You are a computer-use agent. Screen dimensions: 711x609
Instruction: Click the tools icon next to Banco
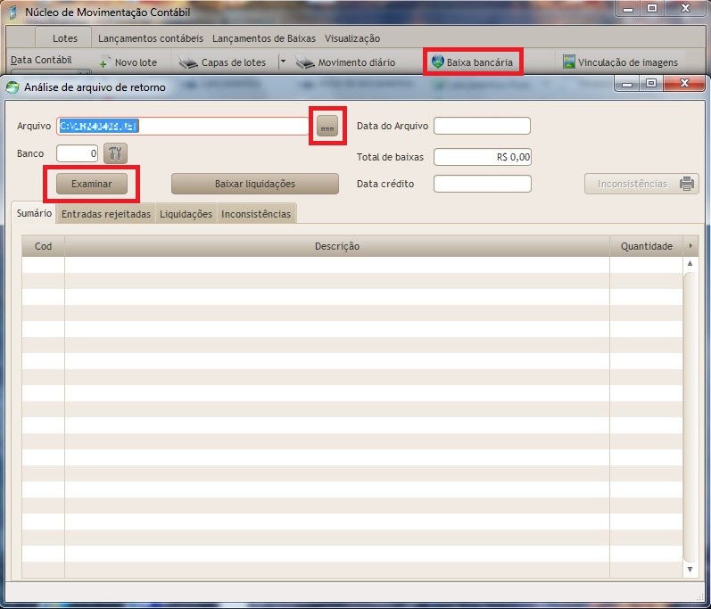point(116,153)
